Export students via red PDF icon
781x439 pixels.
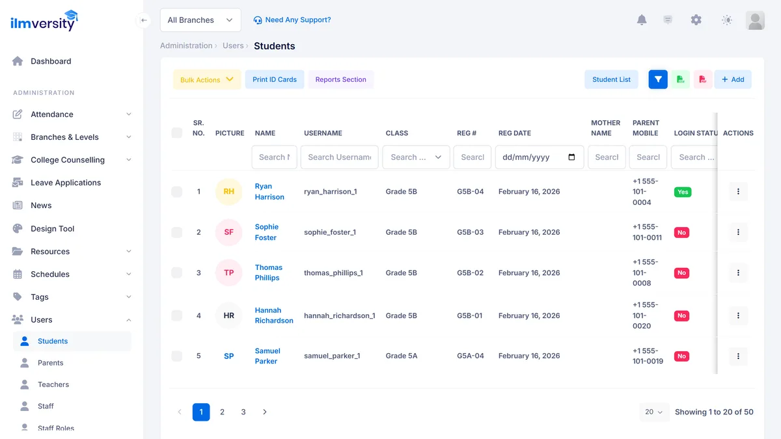tap(703, 79)
